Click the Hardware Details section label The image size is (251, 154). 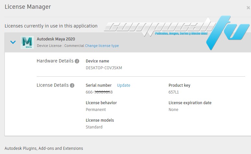(55, 61)
